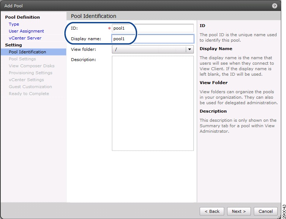Click the vCenter Settings step
Viewport: 286px width, 219px height.
click(26, 80)
